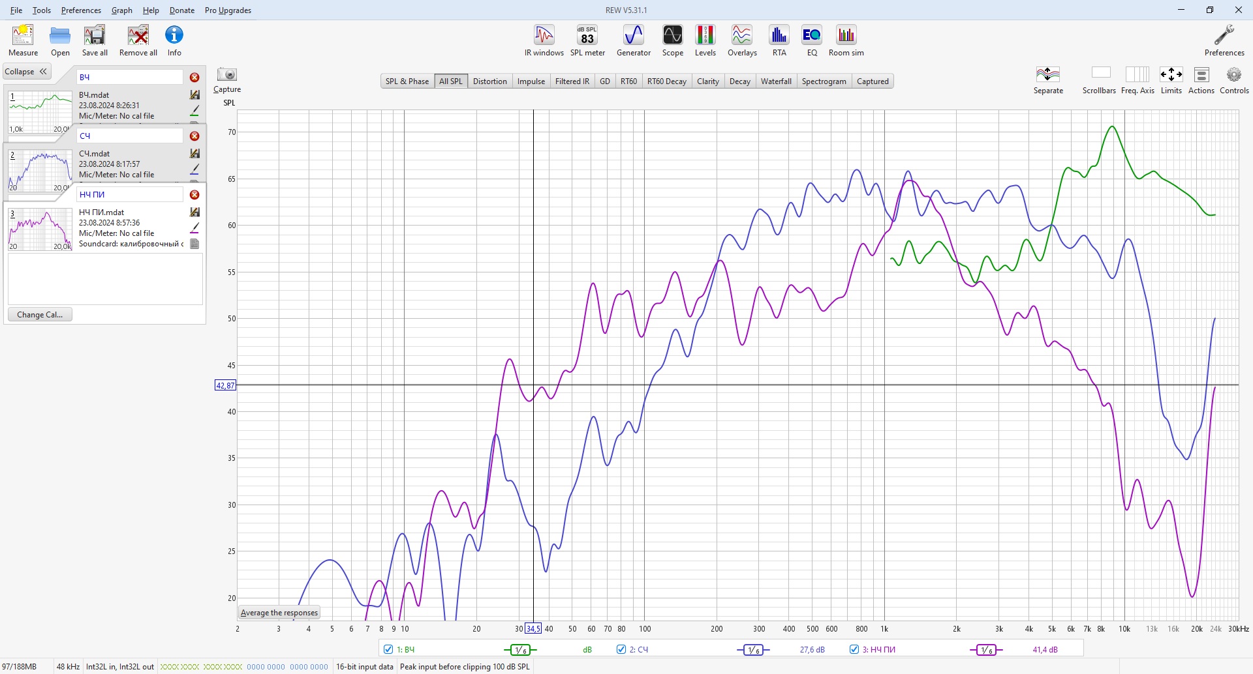Click Average the responses button
Viewport: 1253px width, 674px height.
[x=279, y=613]
